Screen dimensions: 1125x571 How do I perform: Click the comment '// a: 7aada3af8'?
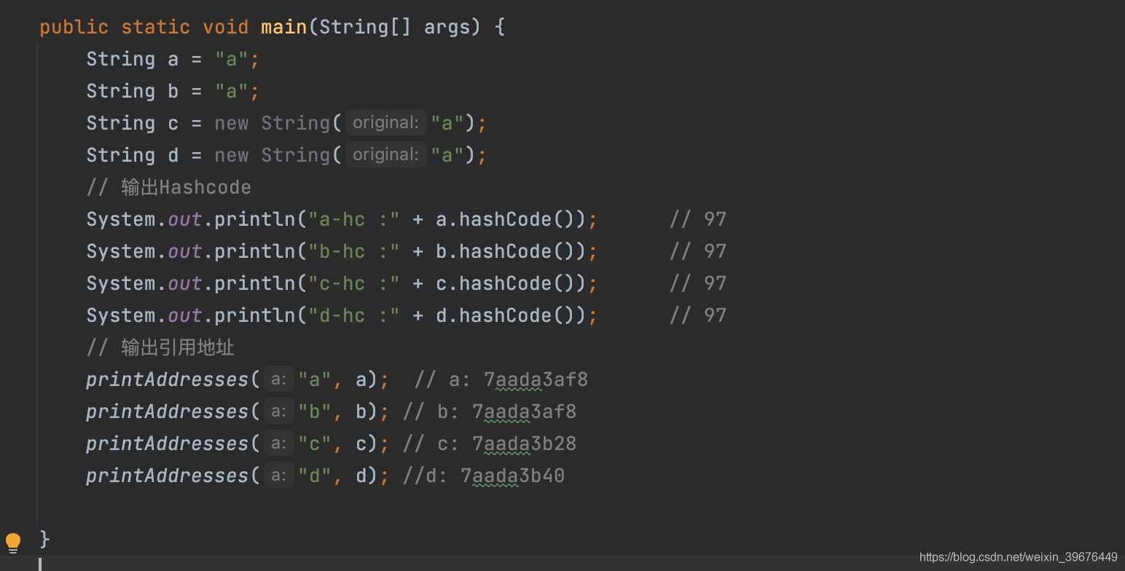click(x=501, y=380)
